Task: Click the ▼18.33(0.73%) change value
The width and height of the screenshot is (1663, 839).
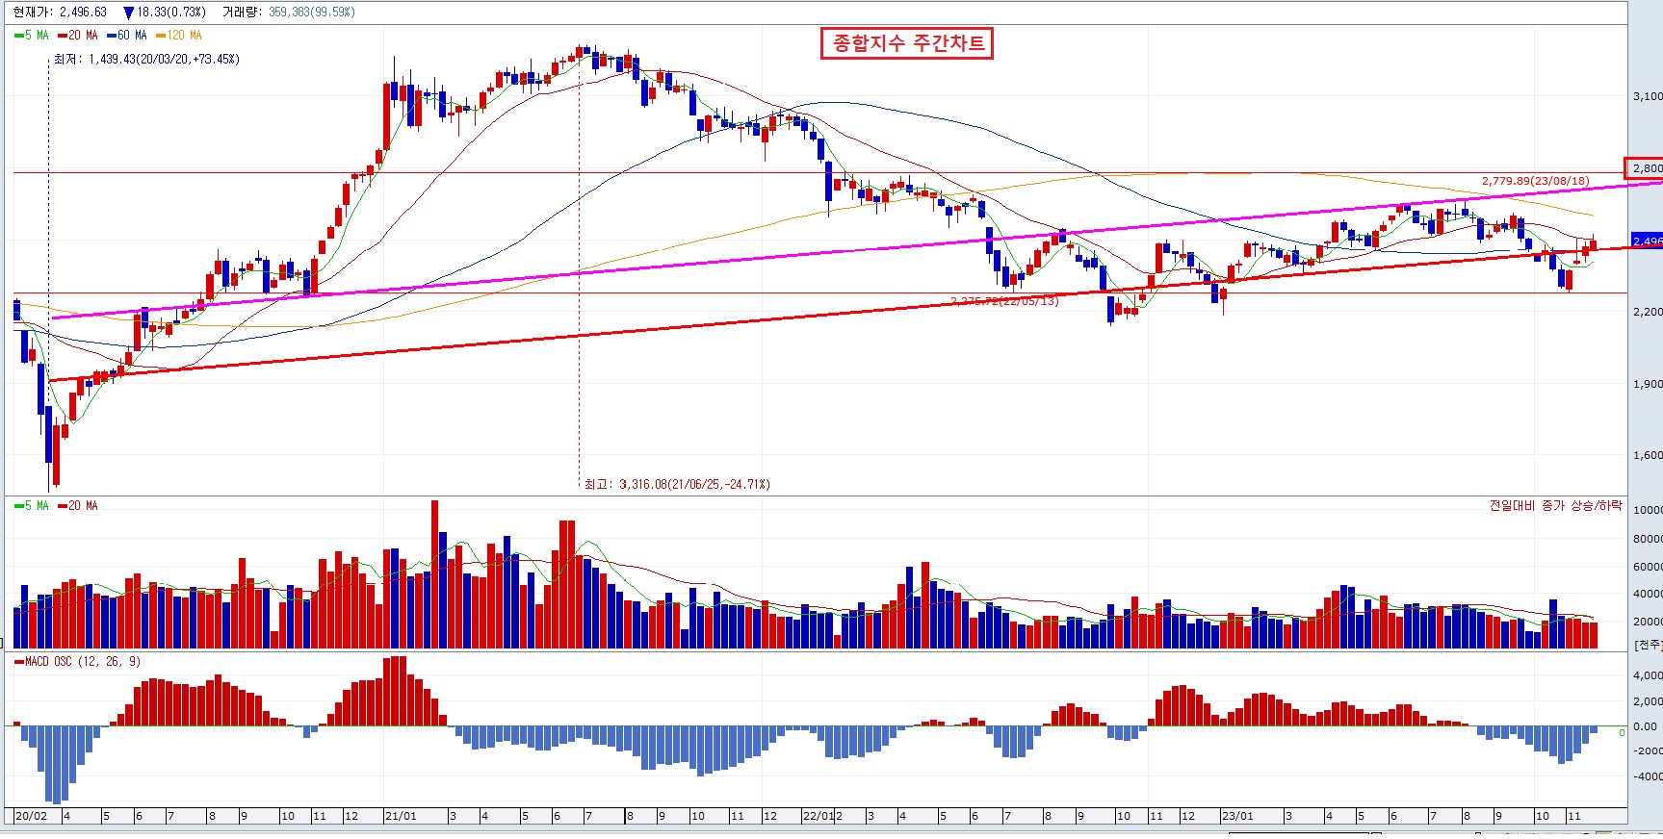Action: click(x=165, y=13)
